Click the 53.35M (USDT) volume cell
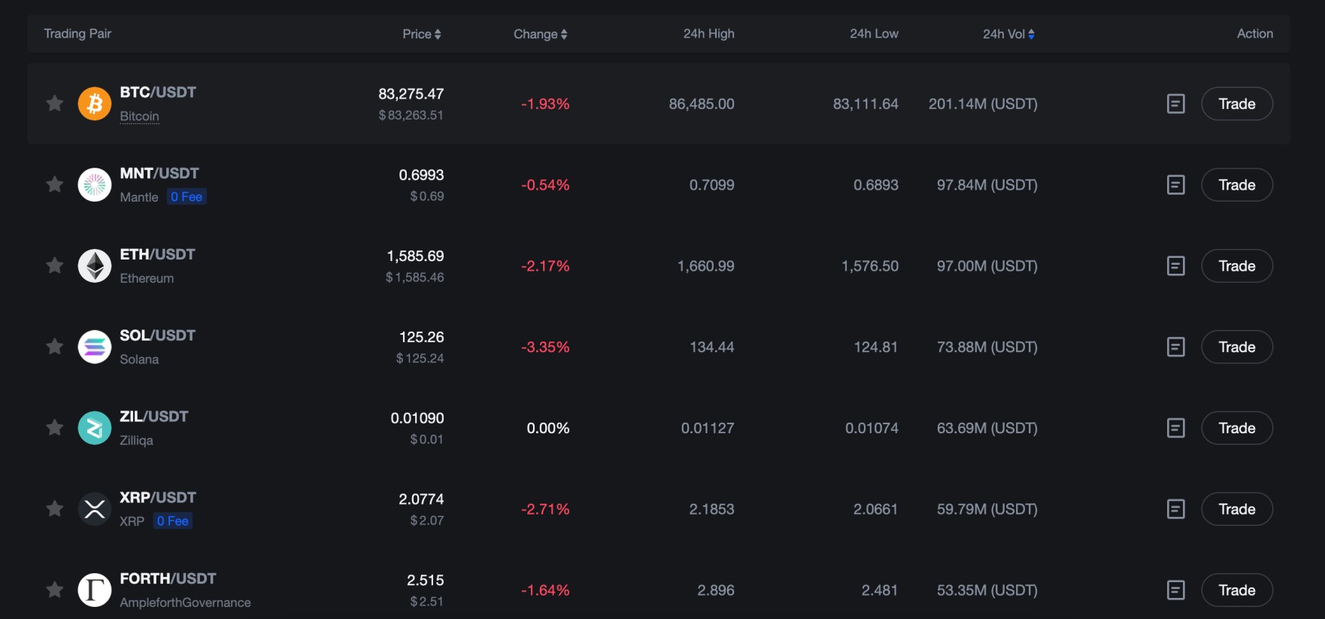The width and height of the screenshot is (1325, 619). coord(987,590)
